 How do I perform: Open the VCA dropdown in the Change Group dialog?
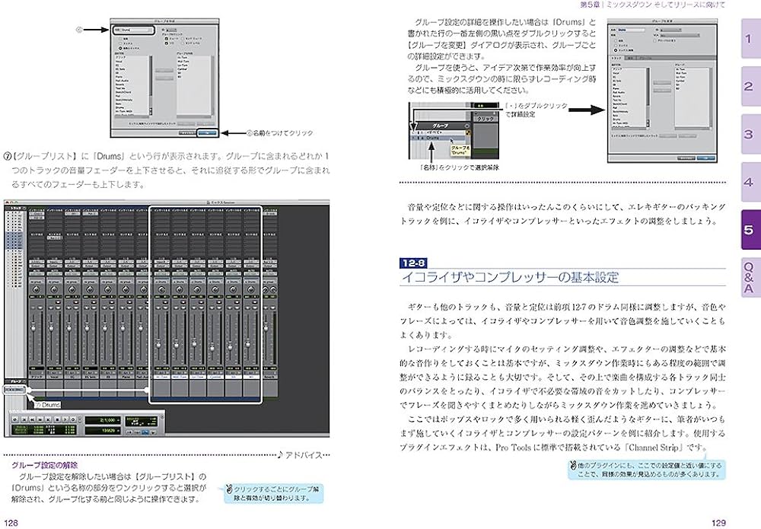coord(678,35)
